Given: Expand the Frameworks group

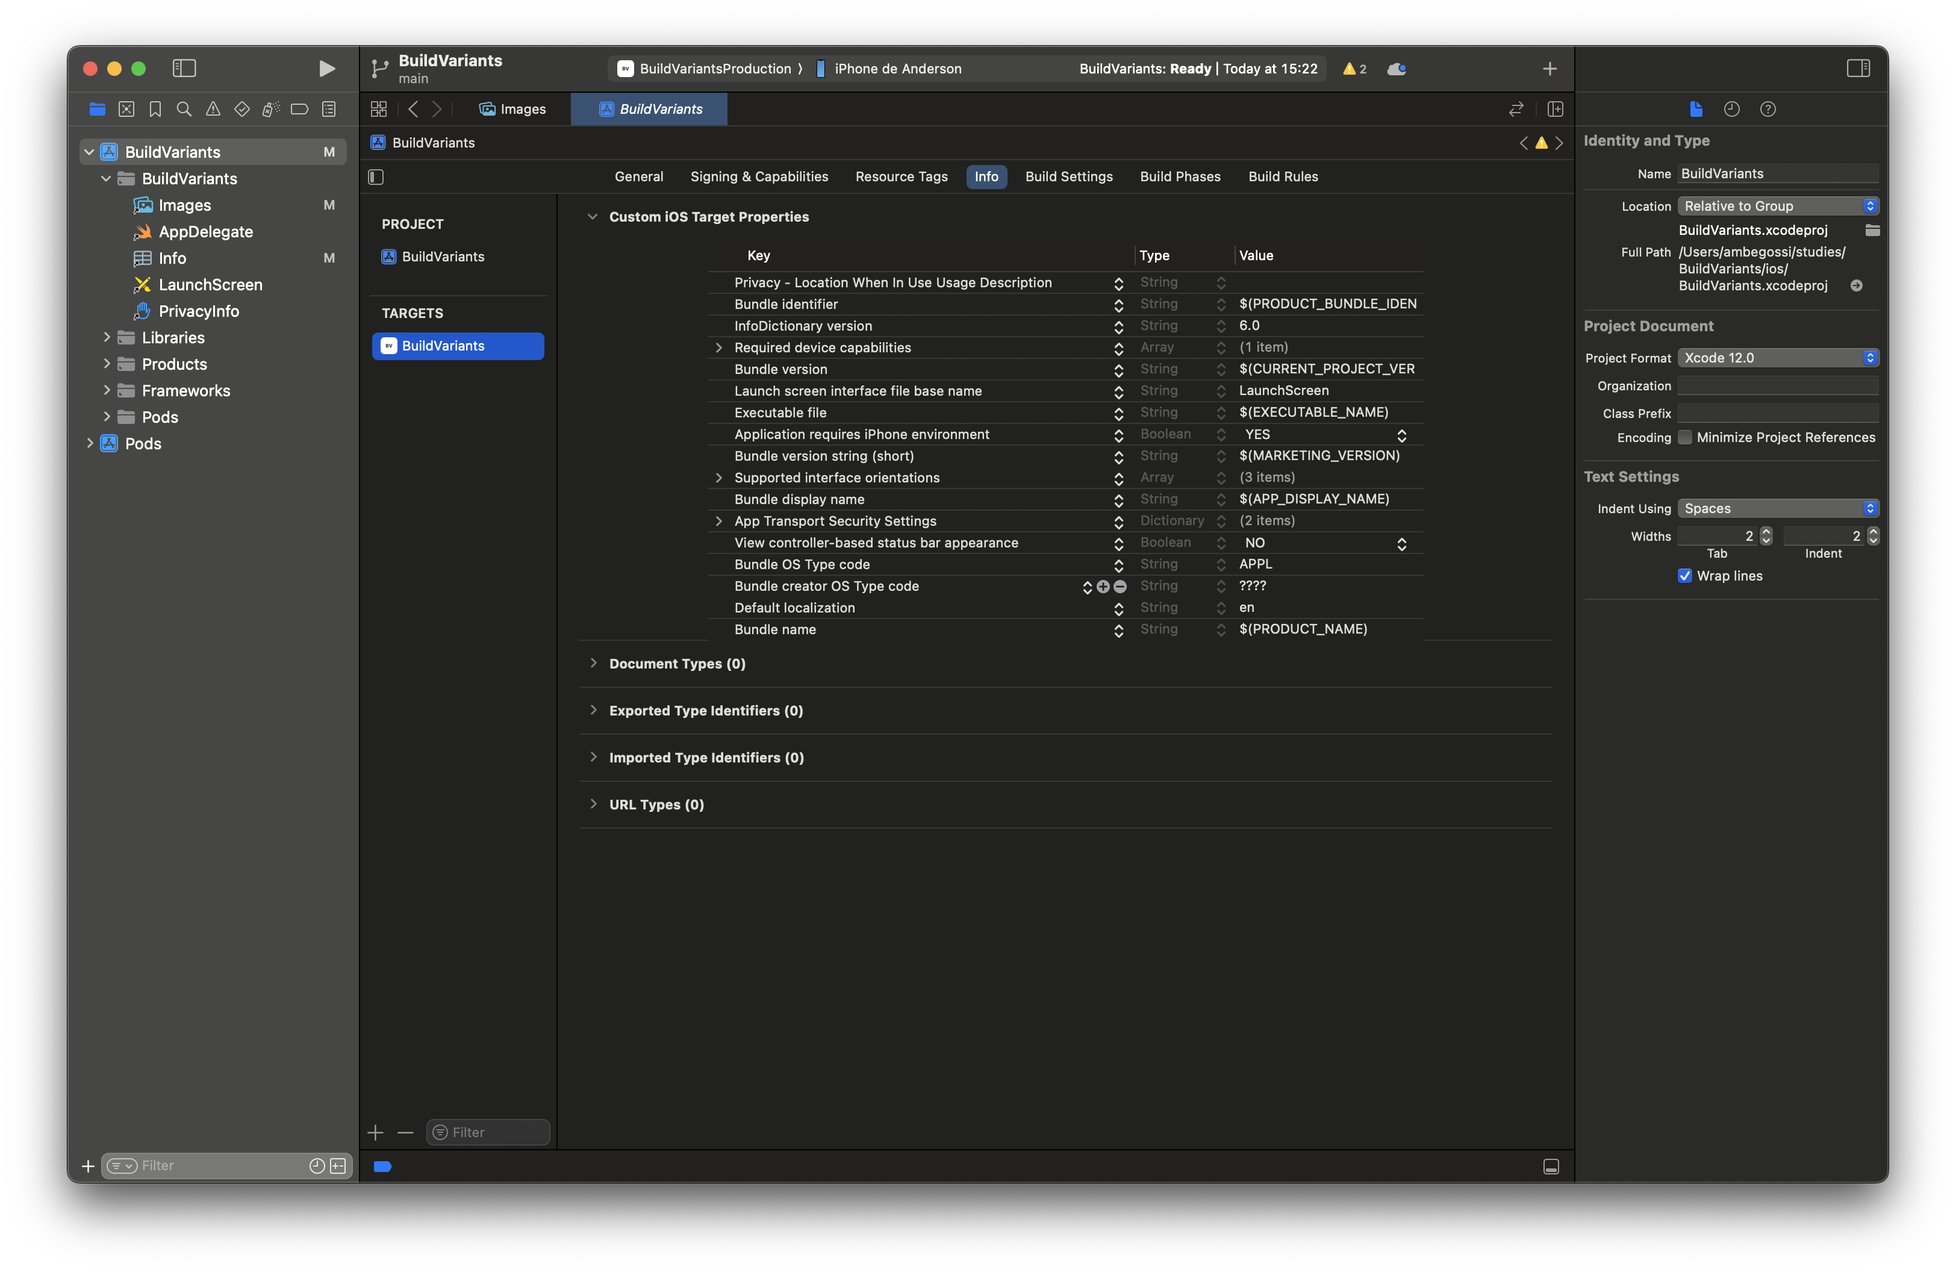Looking at the screenshot, I should pos(106,390).
